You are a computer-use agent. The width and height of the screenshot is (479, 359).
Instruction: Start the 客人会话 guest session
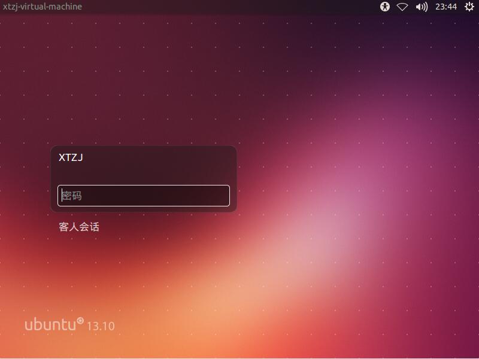tap(78, 227)
